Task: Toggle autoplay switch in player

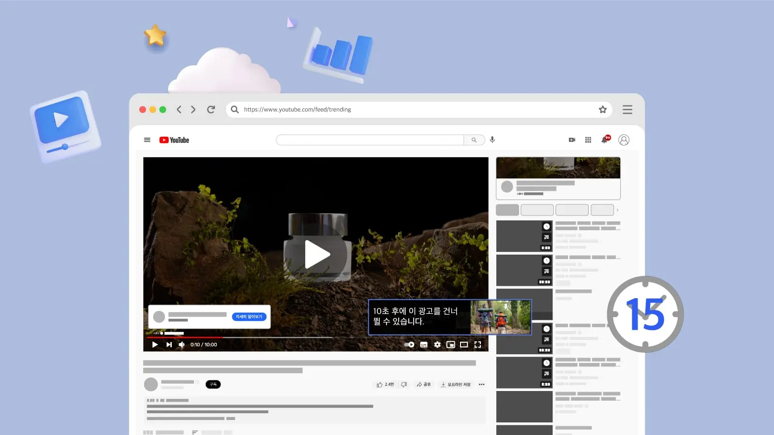Action: pos(409,345)
